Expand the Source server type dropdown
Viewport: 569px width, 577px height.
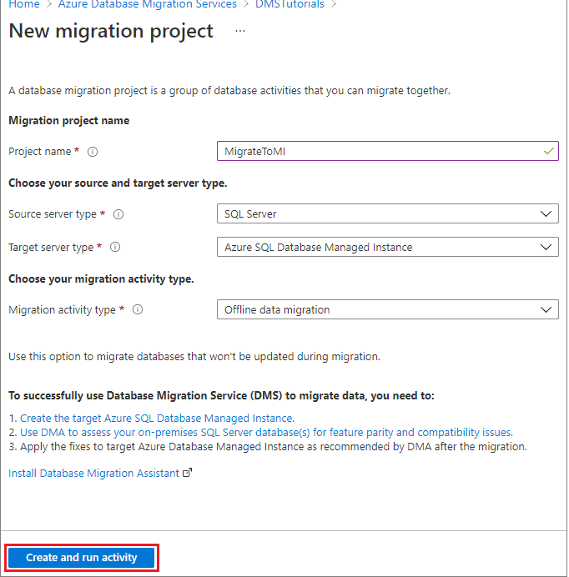547,214
